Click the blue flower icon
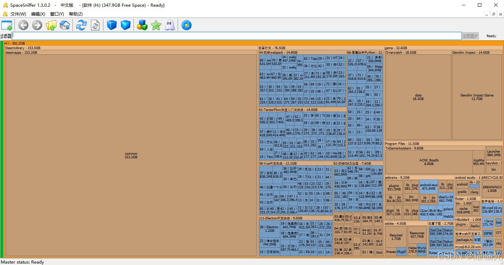 pyautogui.click(x=186, y=25)
